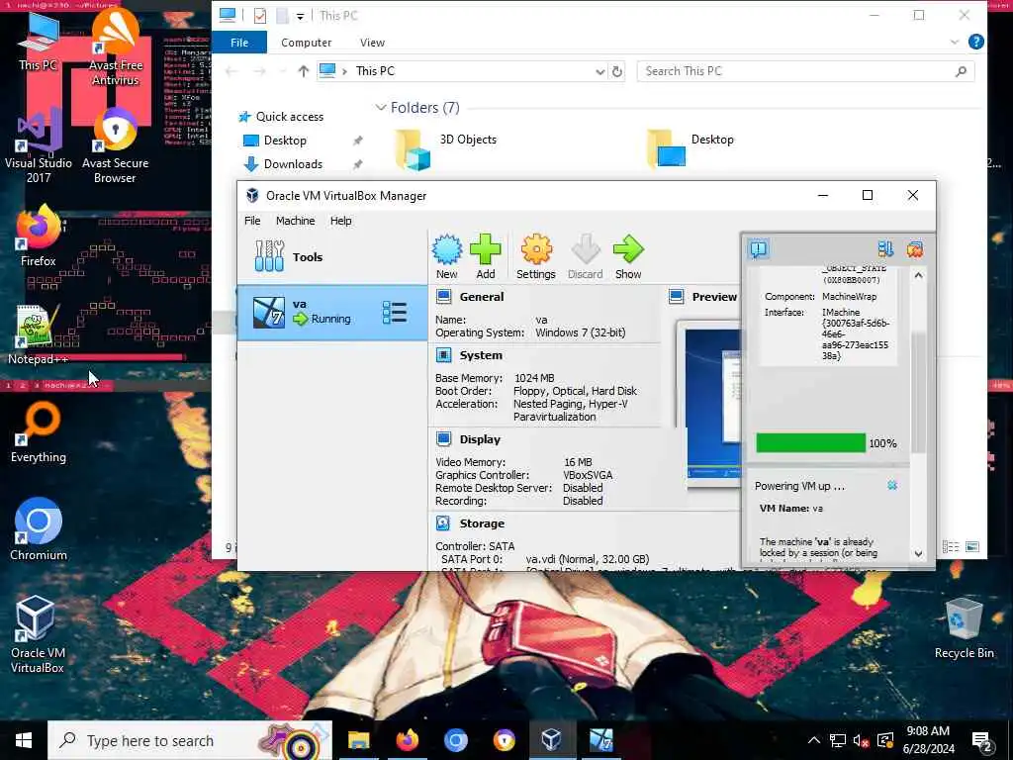Show hidden system tray icons chevron
1013x760 pixels.
pos(814,740)
